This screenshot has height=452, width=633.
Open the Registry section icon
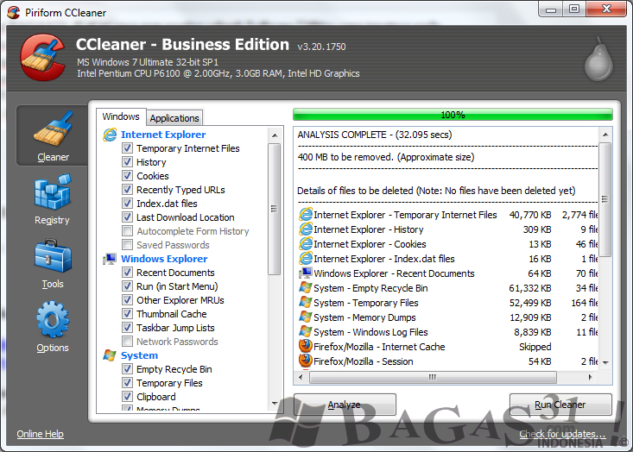[x=53, y=192]
